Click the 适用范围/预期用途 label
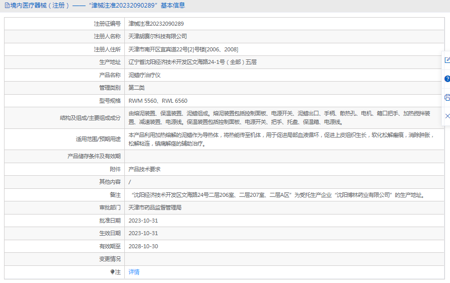This screenshot has width=450, height=283. point(98,139)
